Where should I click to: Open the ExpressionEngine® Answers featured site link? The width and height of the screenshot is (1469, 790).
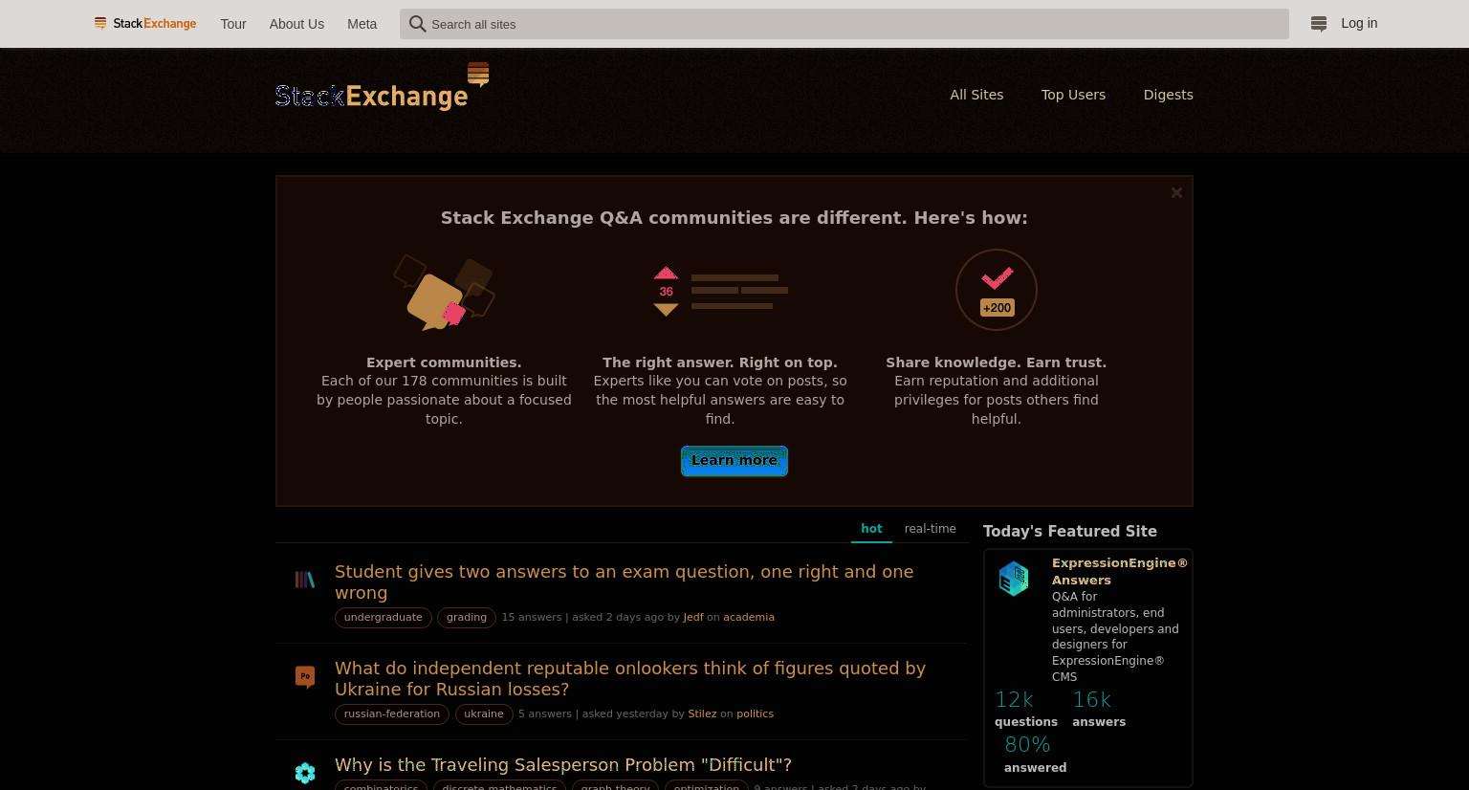1119,571
